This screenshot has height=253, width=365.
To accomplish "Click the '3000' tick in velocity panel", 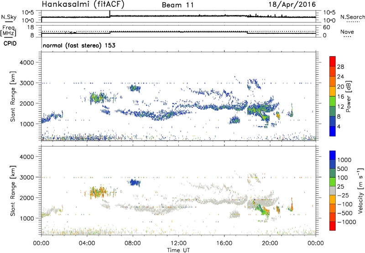I will coord(26,177).
